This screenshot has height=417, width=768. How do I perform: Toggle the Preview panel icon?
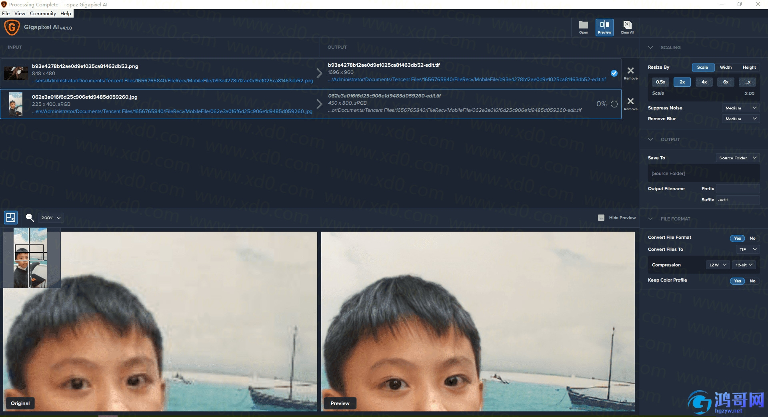[x=604, y=27]
